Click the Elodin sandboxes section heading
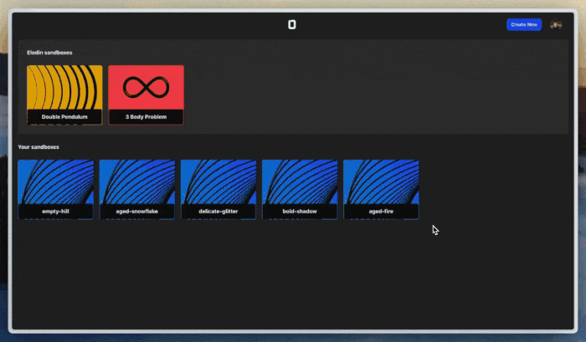 49,53
